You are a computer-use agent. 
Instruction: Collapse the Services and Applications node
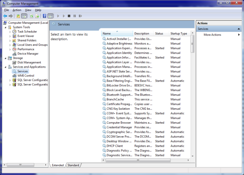[5, 67]
